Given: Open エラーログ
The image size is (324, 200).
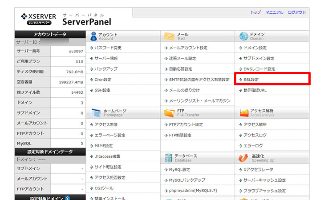Looking at the screenshot, I should point(253,146).
